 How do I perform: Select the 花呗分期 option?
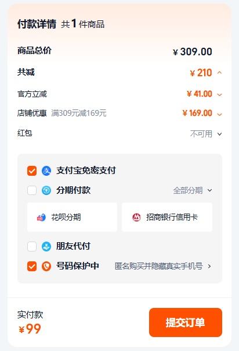click(72, 217)
